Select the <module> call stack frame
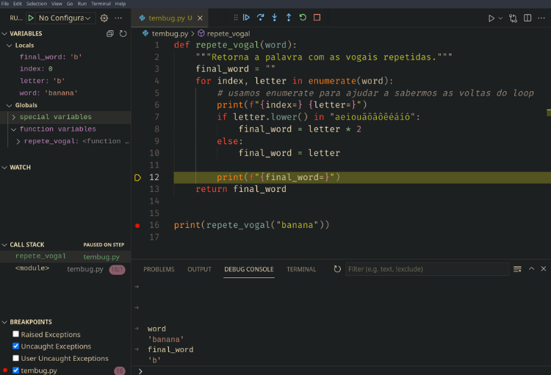The width and height of the screenshot is (551, 375). pos(32,269)
